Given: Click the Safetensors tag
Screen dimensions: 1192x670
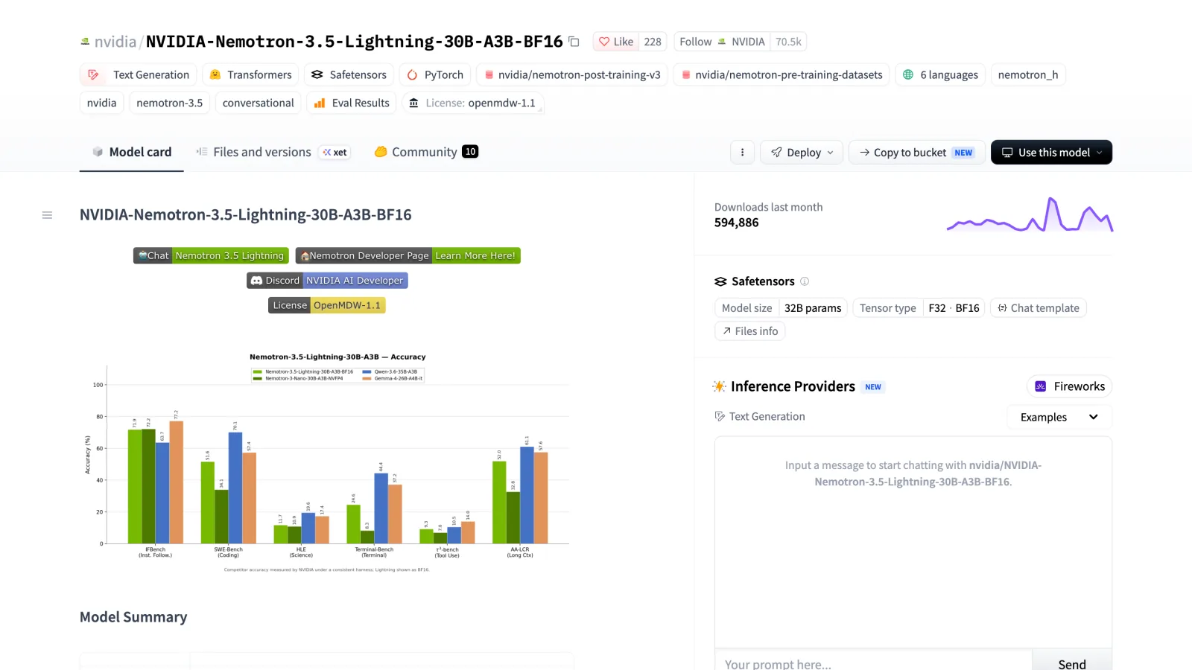Looking at the screenshot, I should click(349, 74).
